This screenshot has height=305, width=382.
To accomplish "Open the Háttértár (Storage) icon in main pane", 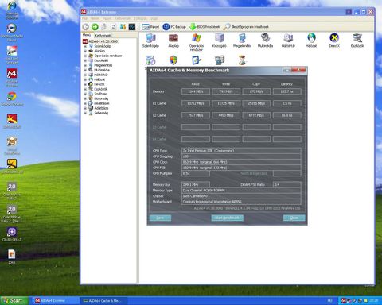I will tap(288, 41).
